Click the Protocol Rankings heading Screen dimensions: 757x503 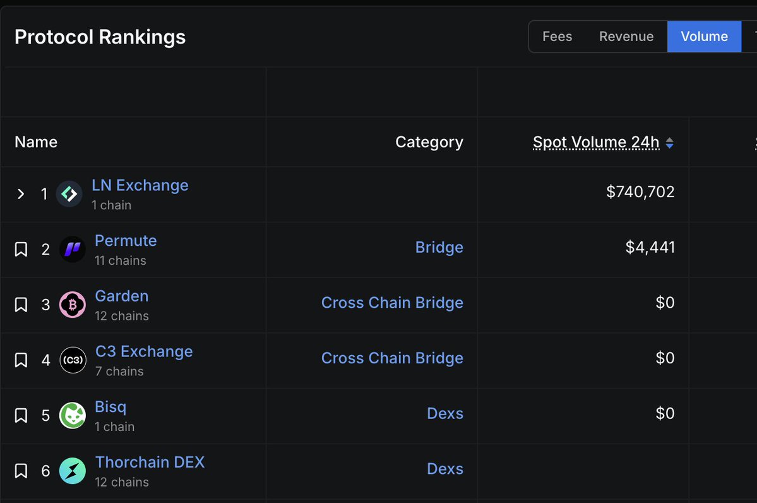coord(100,37)
